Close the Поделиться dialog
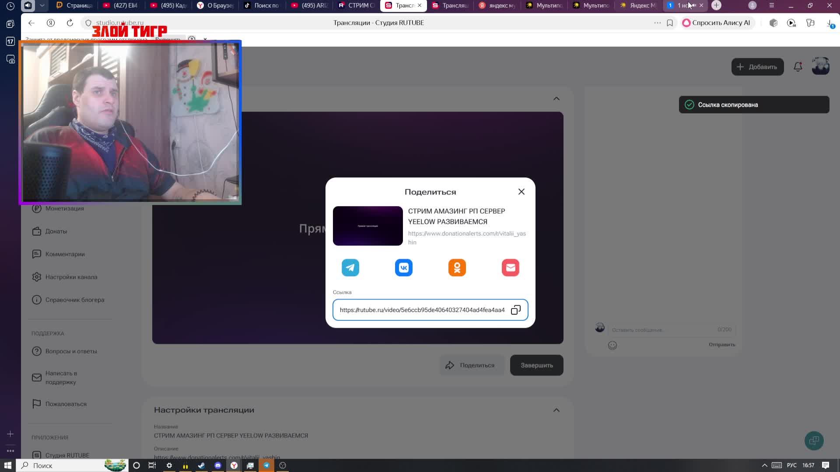Screen dimensions: 840x472 (521, 192)
